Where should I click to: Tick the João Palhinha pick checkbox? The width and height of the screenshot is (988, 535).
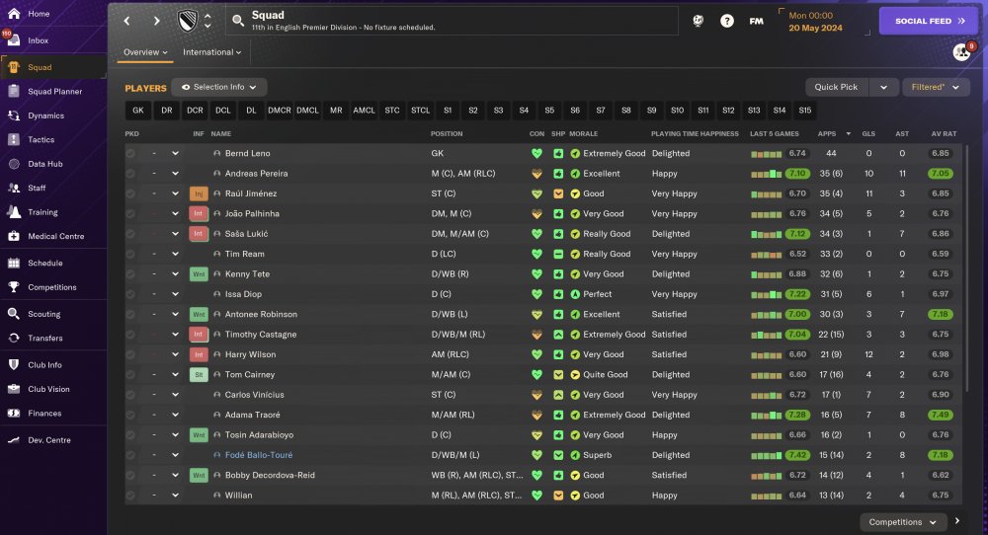pos(130,214)
